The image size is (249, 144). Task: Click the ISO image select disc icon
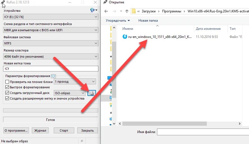tap(92, 93)
